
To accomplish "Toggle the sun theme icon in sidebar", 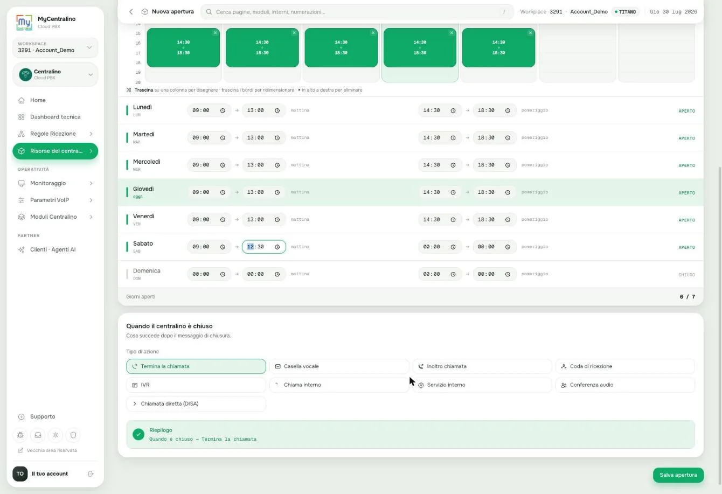I will pyautogui.click(x=55, y=435).
